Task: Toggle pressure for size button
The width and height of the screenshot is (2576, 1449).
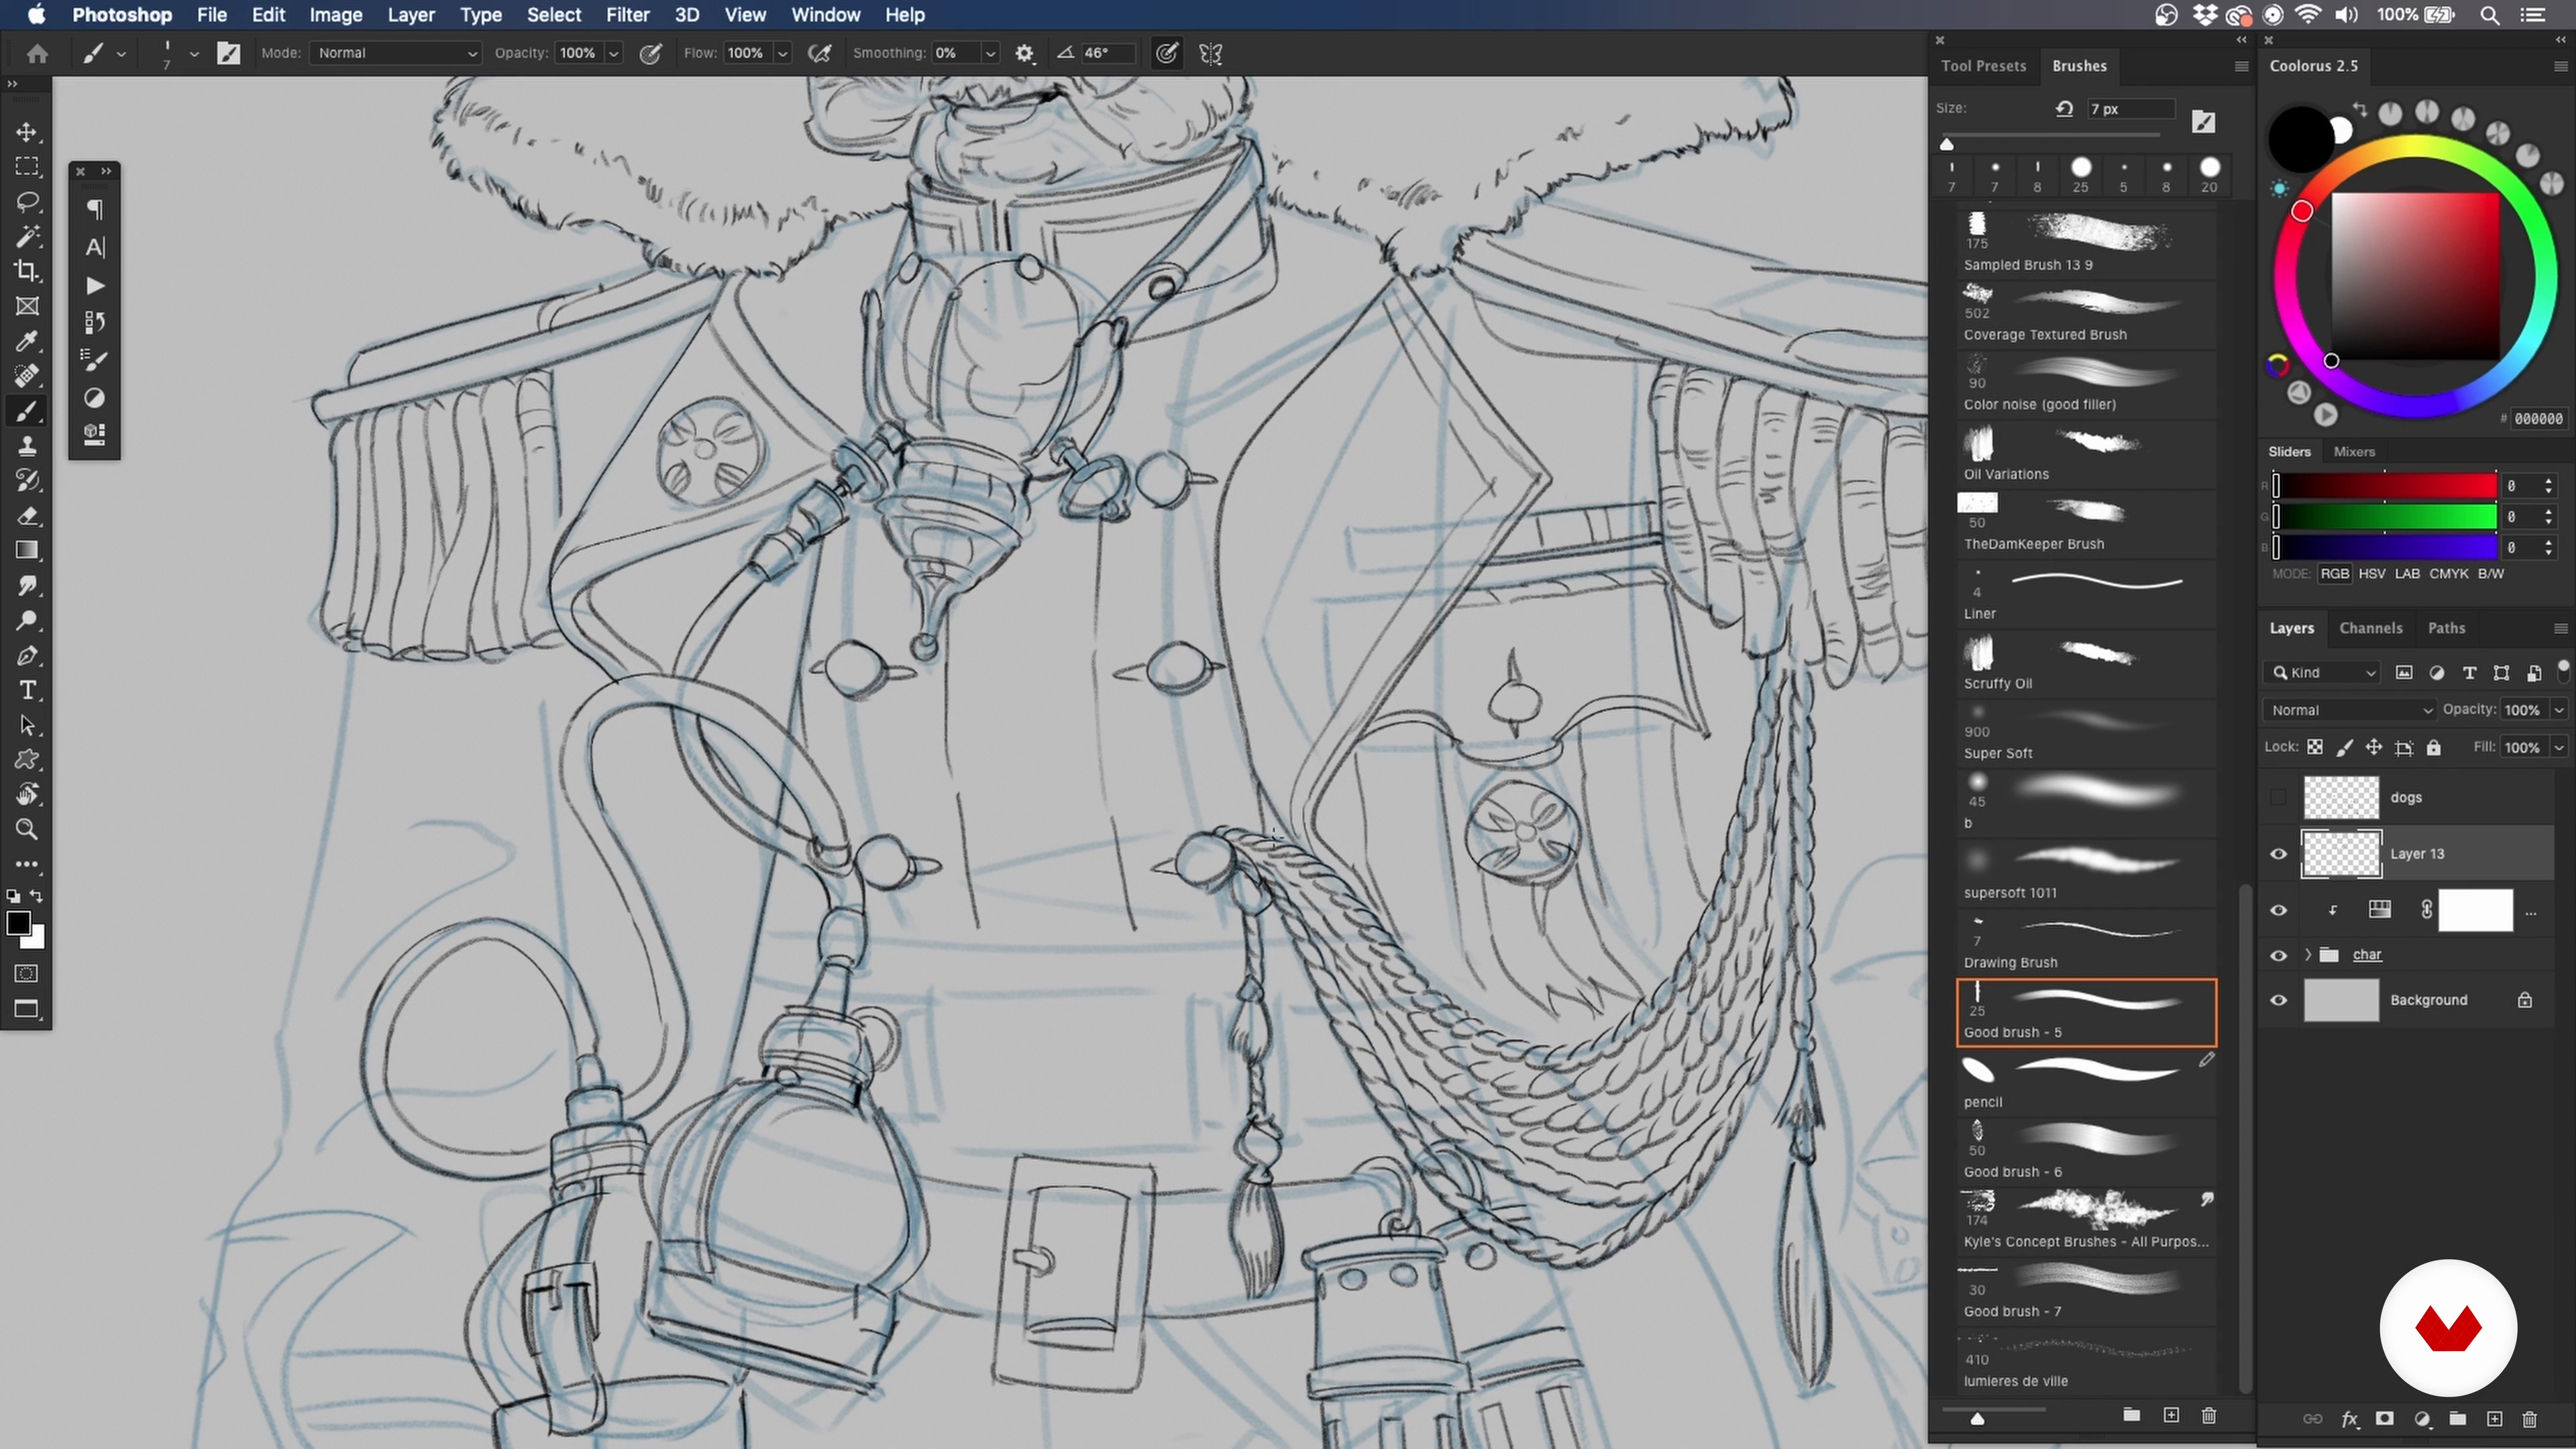Action: (1166, 53)
